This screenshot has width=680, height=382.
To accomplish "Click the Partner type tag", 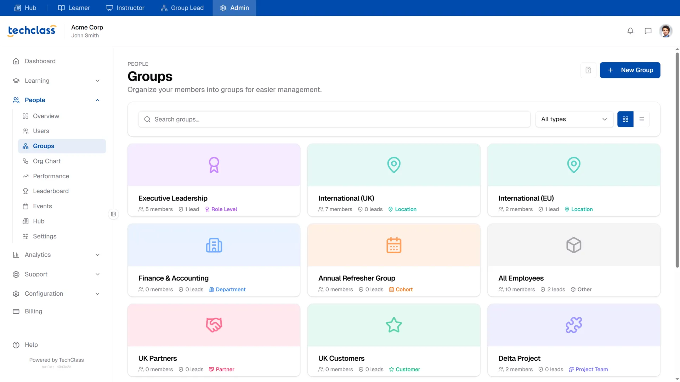I will coord(221,370).
